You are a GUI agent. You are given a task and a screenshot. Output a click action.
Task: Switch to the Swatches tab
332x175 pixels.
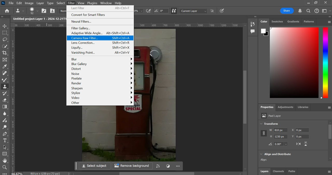[x=277, y=21]
